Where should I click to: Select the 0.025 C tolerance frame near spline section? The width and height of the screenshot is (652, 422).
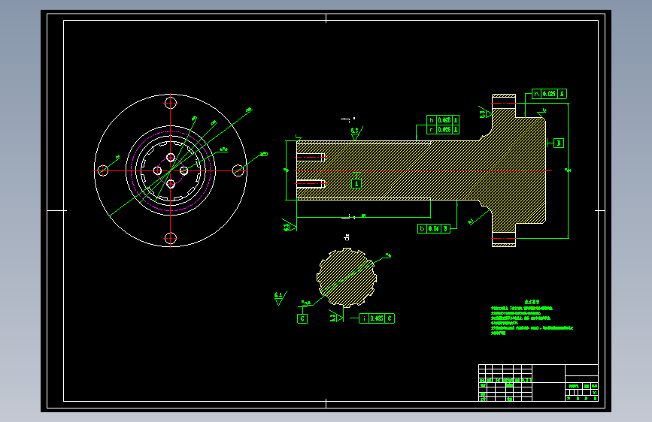377,318
